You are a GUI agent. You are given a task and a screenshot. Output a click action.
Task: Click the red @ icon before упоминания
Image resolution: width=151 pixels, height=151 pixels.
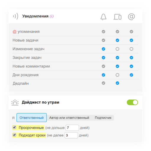14,32
